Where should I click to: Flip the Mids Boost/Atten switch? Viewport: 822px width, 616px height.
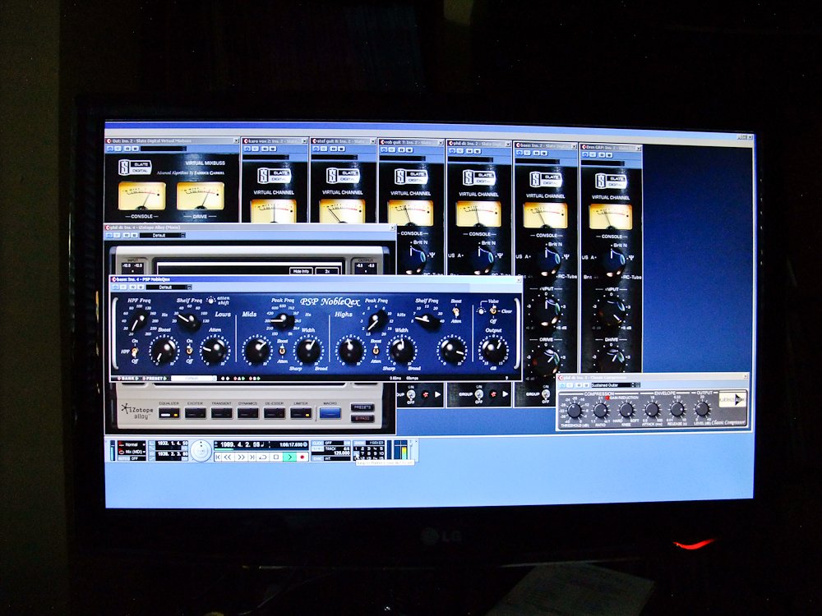283,351
